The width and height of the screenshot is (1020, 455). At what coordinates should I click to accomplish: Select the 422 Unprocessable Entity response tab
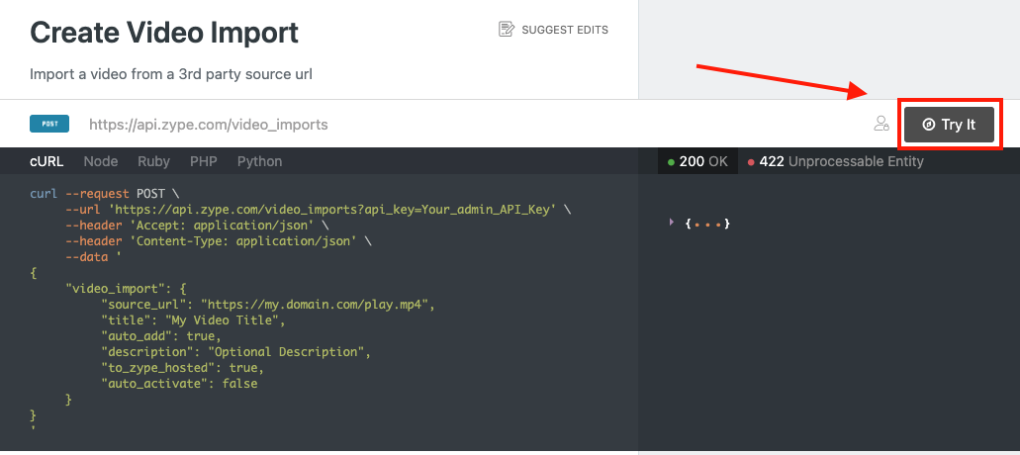coord(835,161)
